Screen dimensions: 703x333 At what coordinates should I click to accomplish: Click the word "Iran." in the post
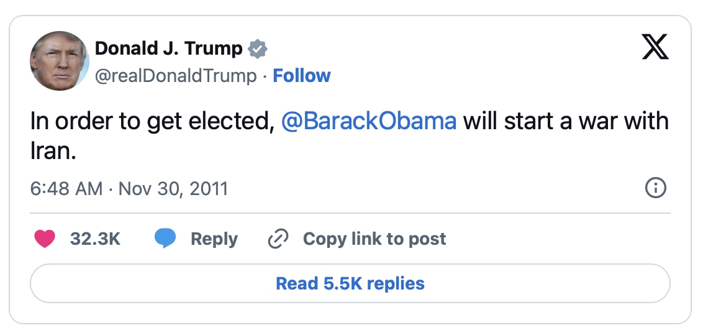pyautogui.click(x=53, y=152)
